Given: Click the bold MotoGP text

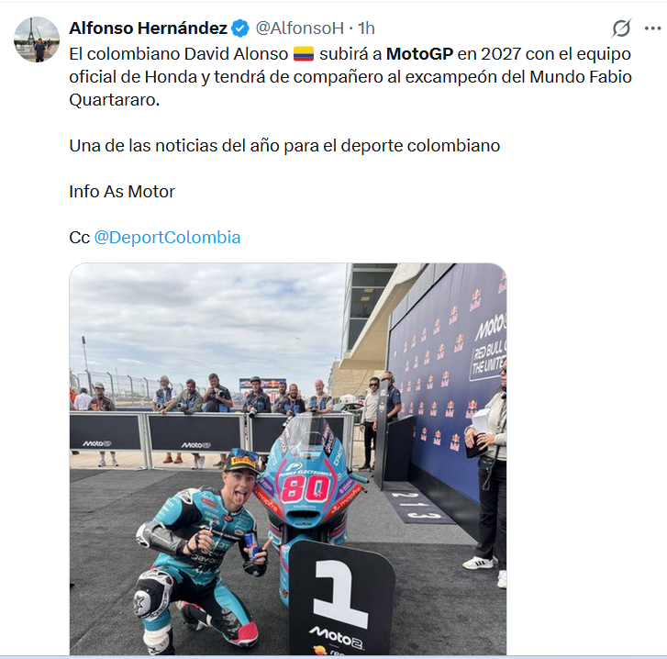Looking at the screenshot, I should point(419,54).
